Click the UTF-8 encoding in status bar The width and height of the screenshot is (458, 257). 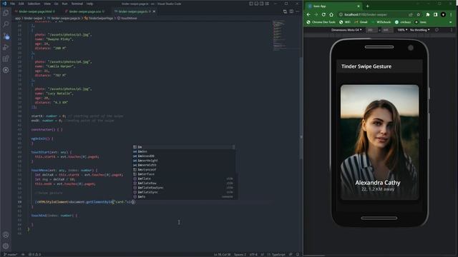(253, 254)
